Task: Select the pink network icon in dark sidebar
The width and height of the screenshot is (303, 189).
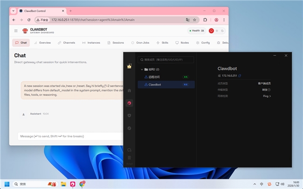Action: point(129,103)
